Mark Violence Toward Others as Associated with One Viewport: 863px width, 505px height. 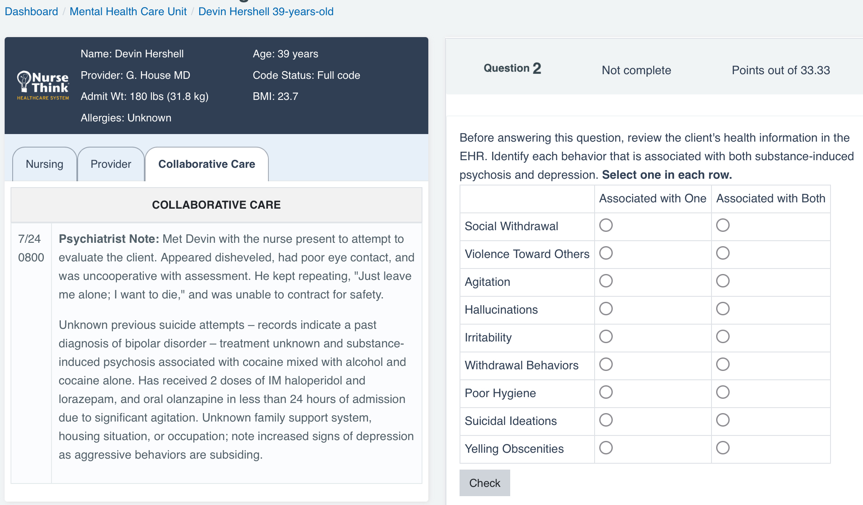pos(606,253)
